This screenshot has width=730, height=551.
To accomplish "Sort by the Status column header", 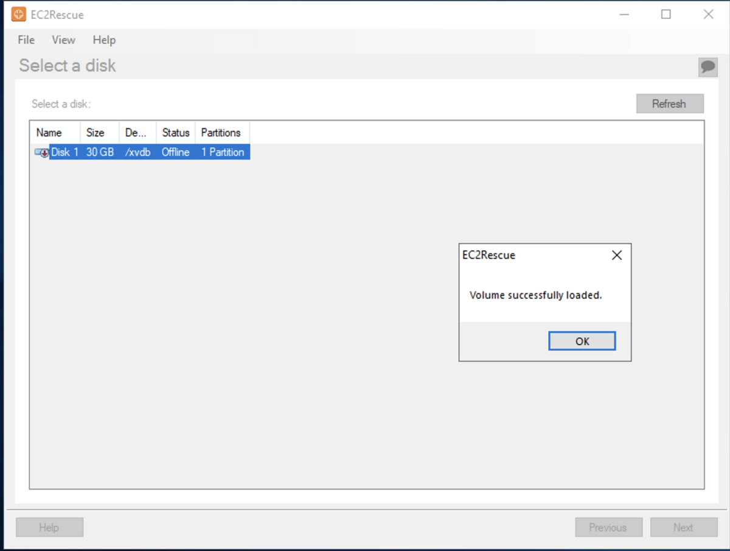I will (x=176, y=133).
